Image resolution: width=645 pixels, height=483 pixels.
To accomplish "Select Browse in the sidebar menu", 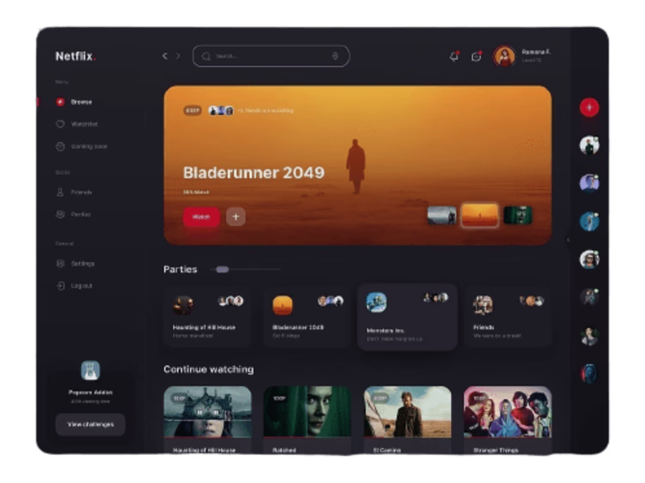I will 74,102.
